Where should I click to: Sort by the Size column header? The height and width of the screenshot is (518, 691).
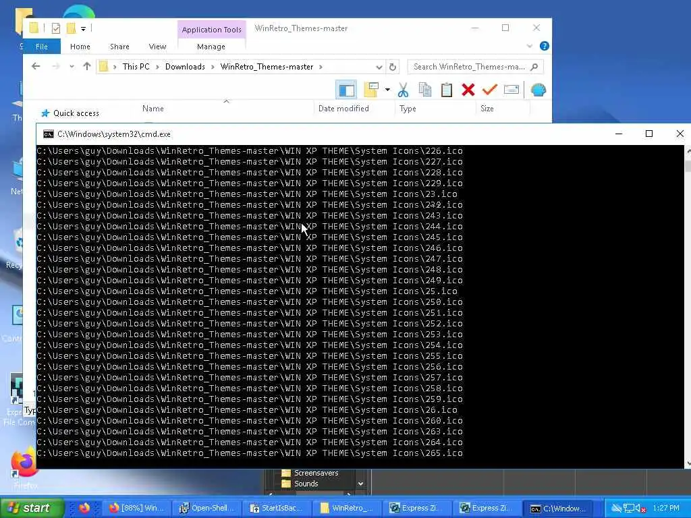(x=487, y=109)
